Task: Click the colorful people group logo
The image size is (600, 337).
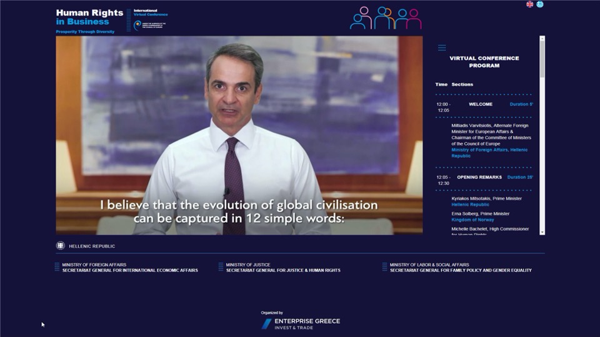Action: (386, 18)
